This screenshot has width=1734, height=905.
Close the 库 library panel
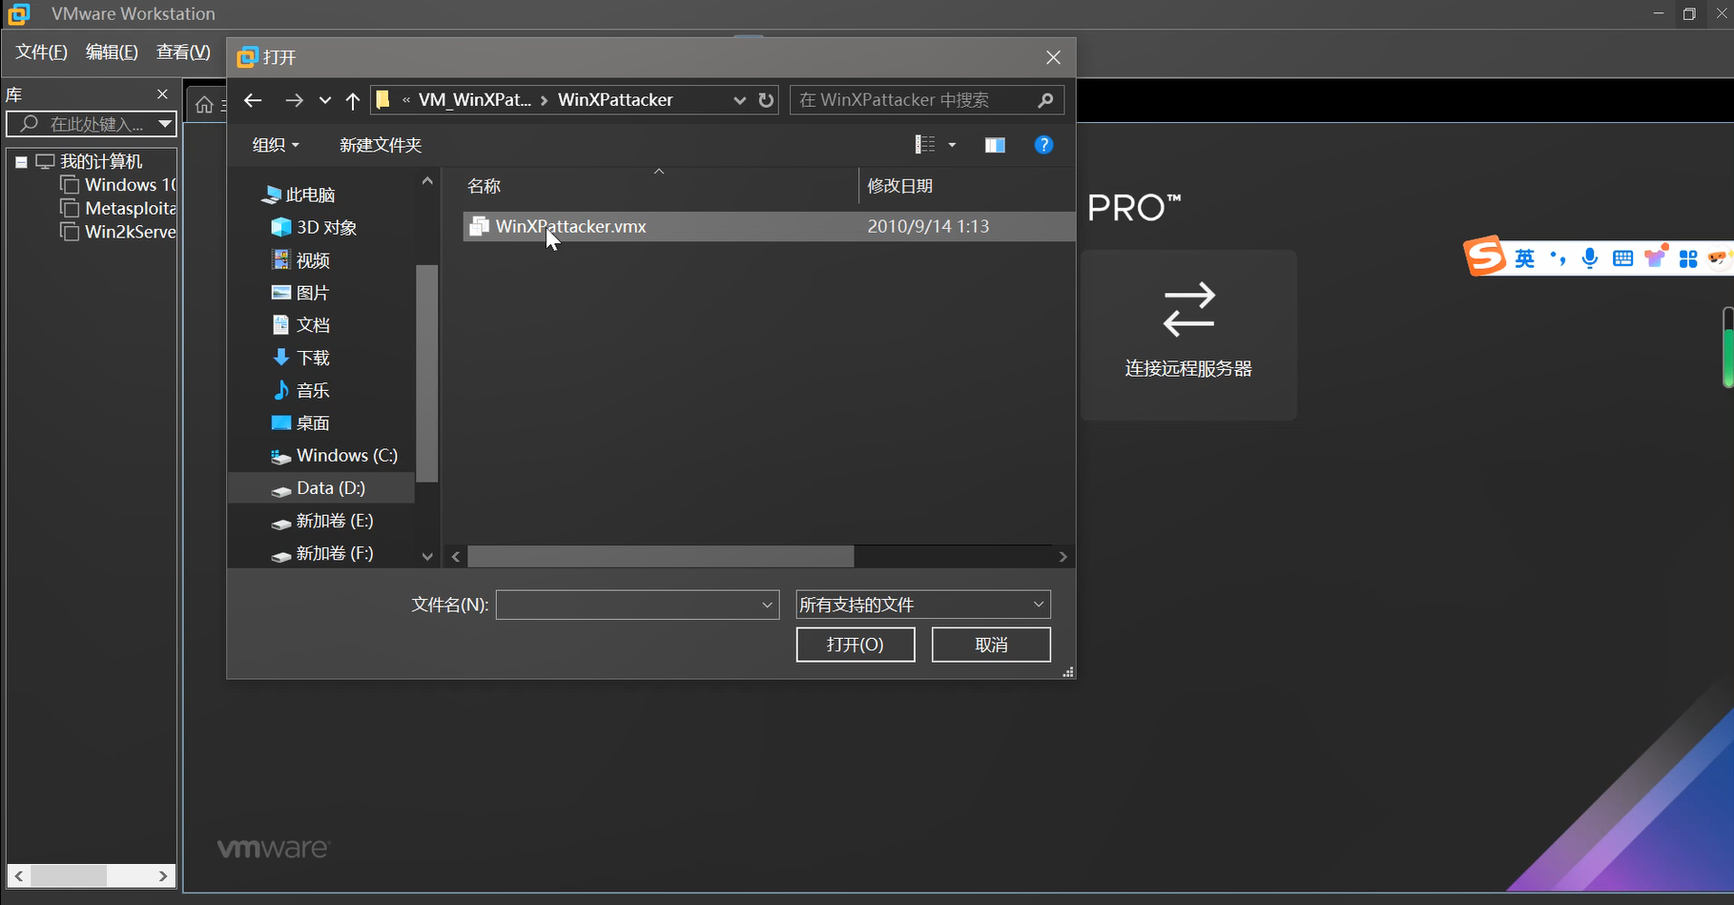[x=162, y=94]
